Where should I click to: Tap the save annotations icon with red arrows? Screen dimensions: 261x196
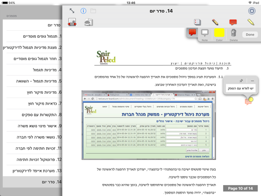[x=72, y=22]
